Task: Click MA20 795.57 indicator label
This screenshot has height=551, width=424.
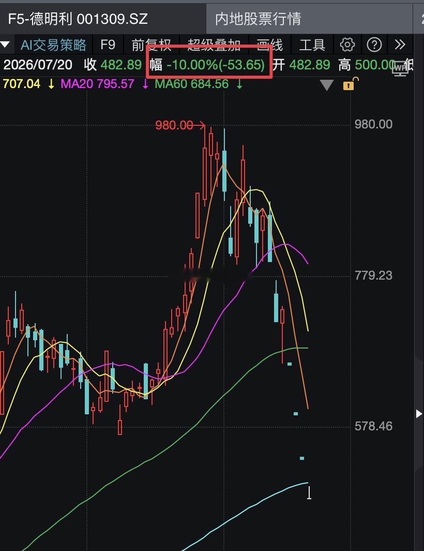Action: (x=97, y=84)
